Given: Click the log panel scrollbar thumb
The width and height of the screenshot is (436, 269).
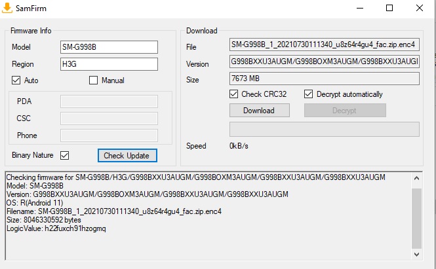Looking at the screenshot, I should click(x=416, y=219).
